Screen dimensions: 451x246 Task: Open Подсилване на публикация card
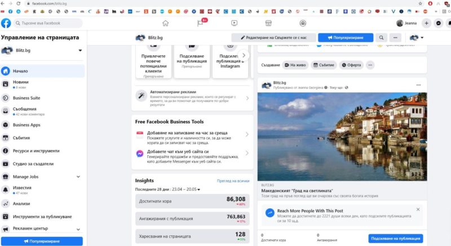pos(192,61)
